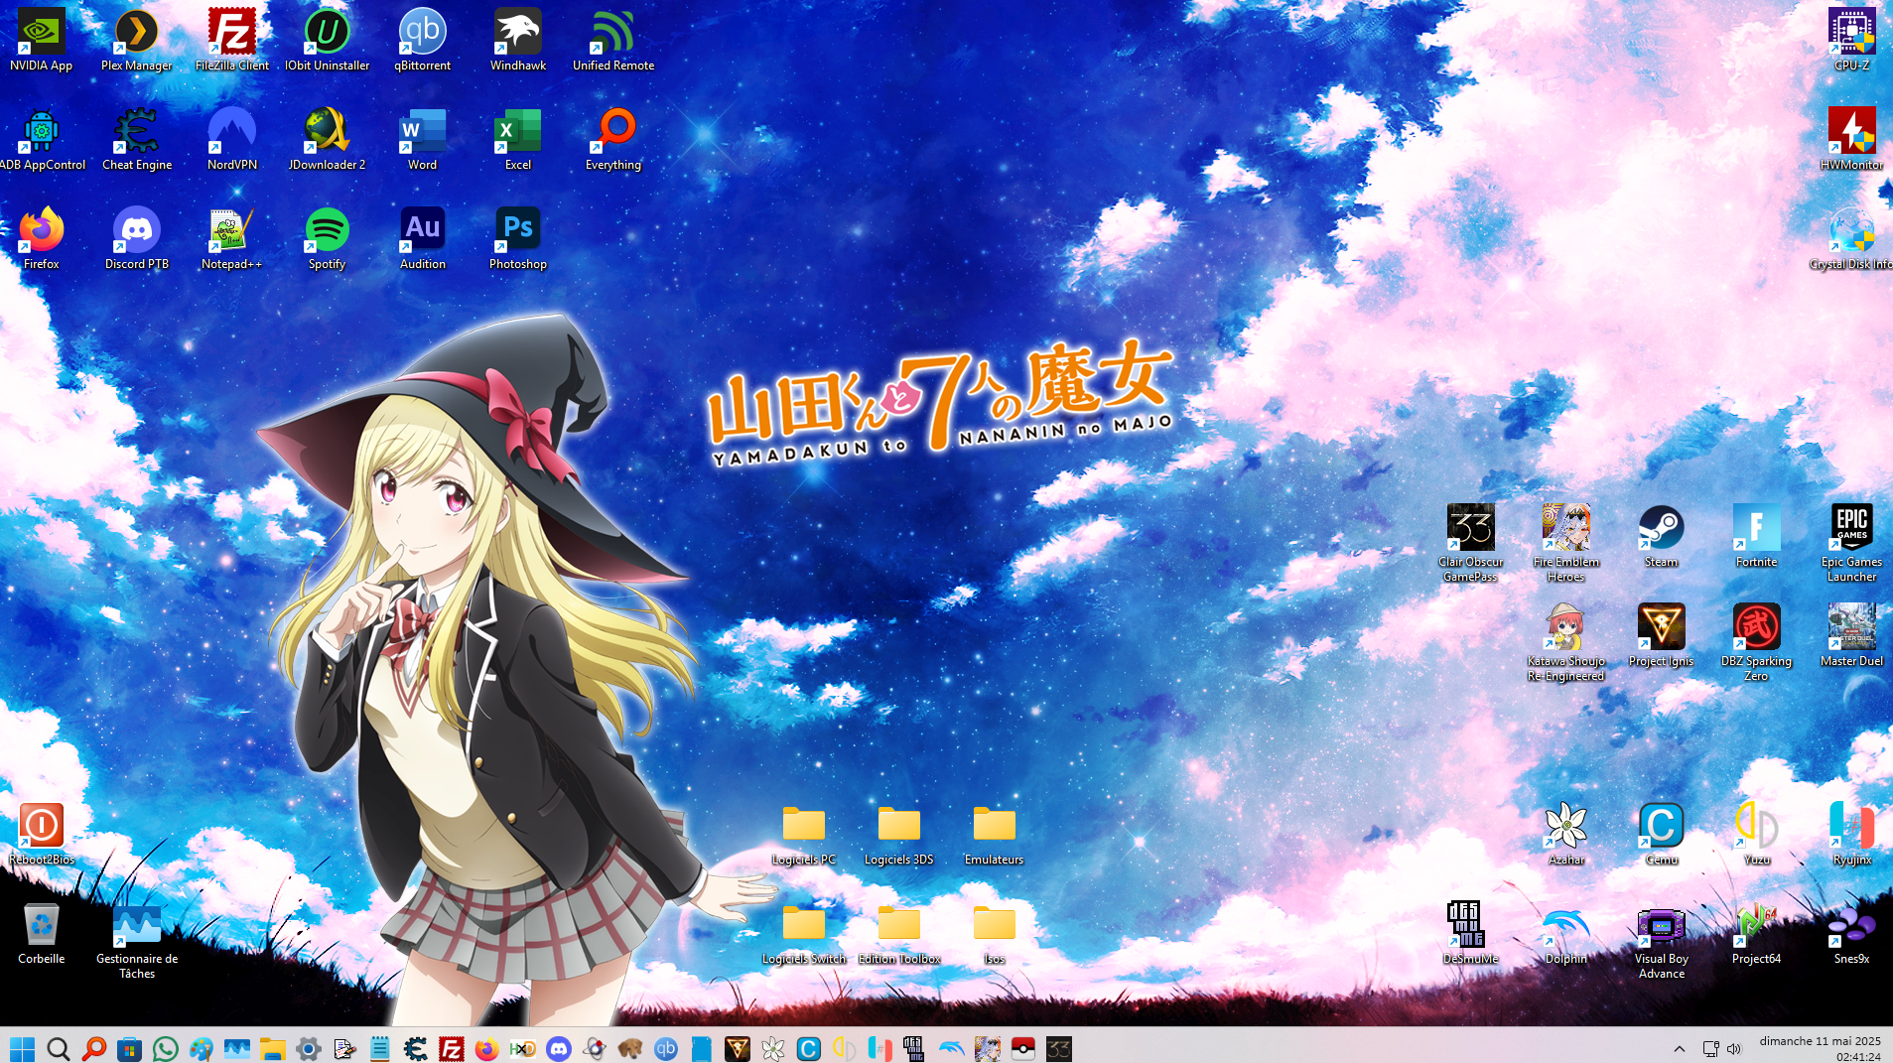Open File Explorer from the taskbar
Screen dimensions: 1893x1063
point(272,1048)
